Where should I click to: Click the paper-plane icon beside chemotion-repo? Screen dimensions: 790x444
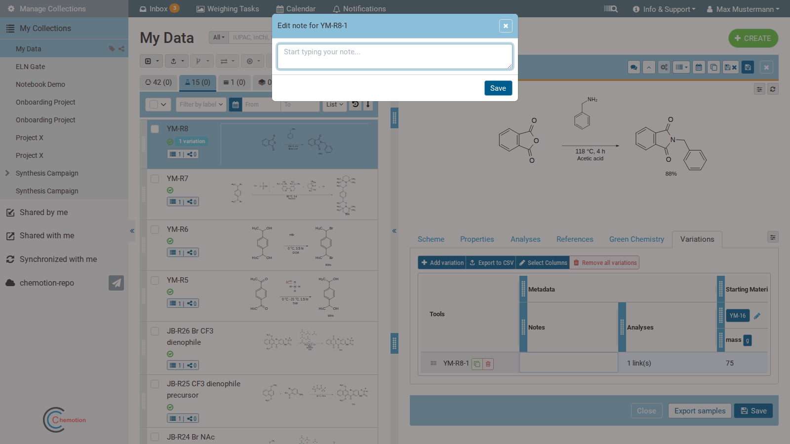(x=116, y=283)
